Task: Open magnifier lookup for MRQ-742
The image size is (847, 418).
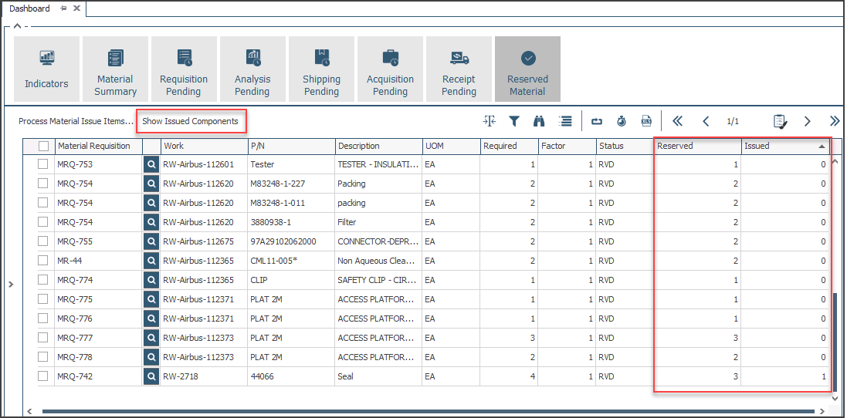Action: [151, 376]
